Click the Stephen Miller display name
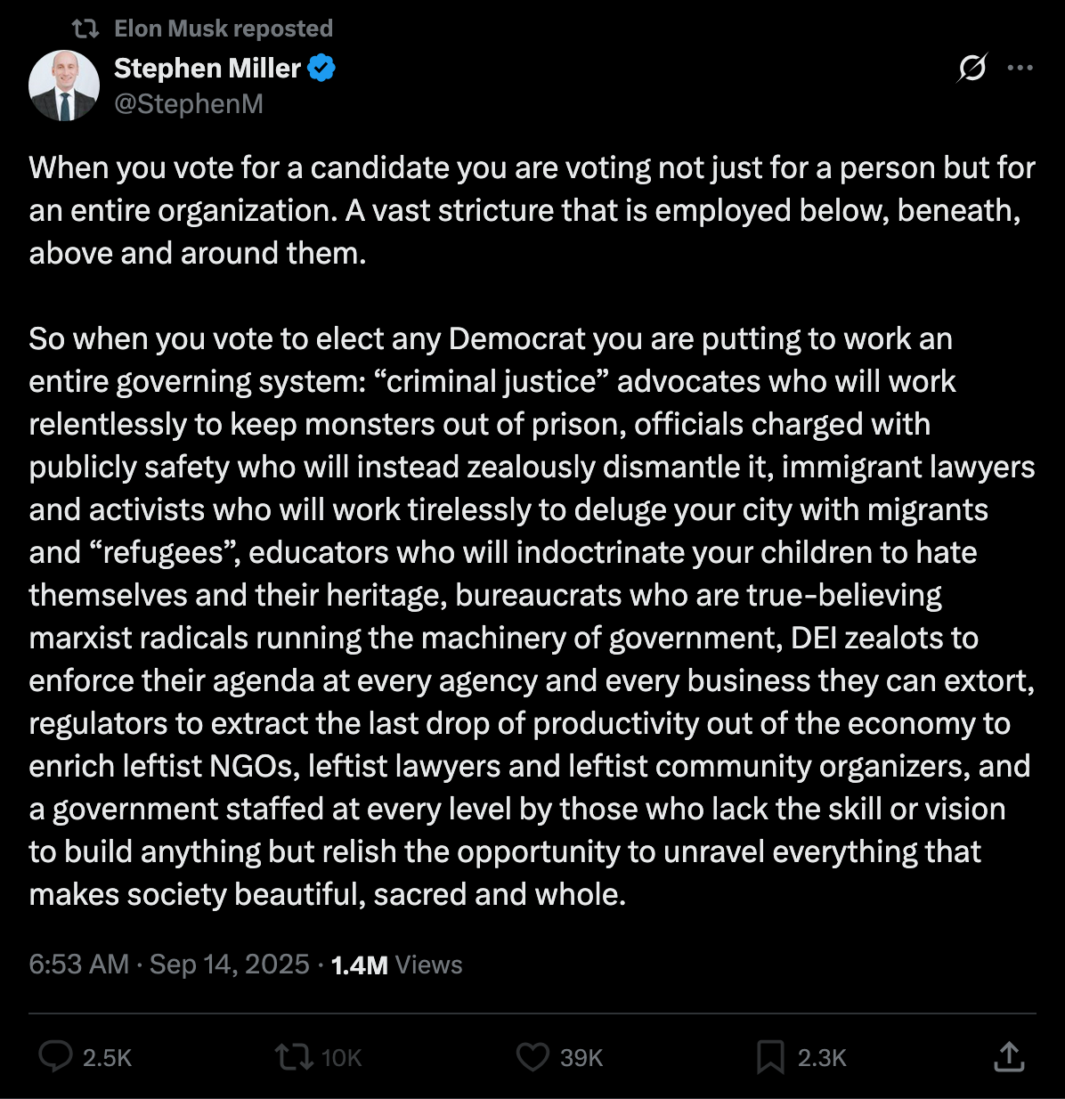This screenshot has height=1099, width=1065. tap(207, 68)
